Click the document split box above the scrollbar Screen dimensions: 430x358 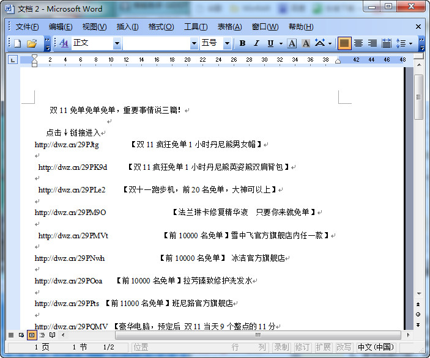418,56
